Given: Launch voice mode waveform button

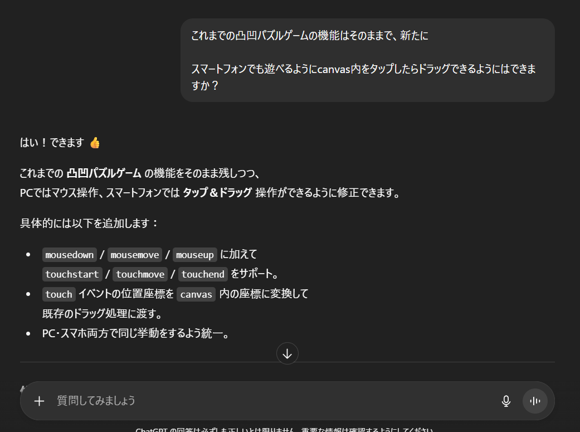Looking at the screenshot, I should click(535, 401).
